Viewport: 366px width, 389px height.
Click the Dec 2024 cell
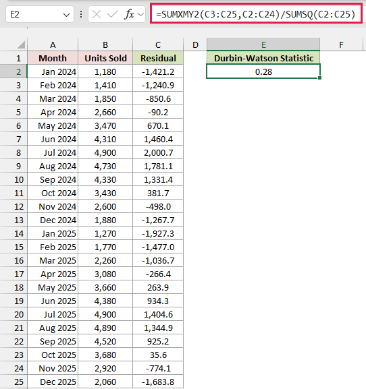53,220
